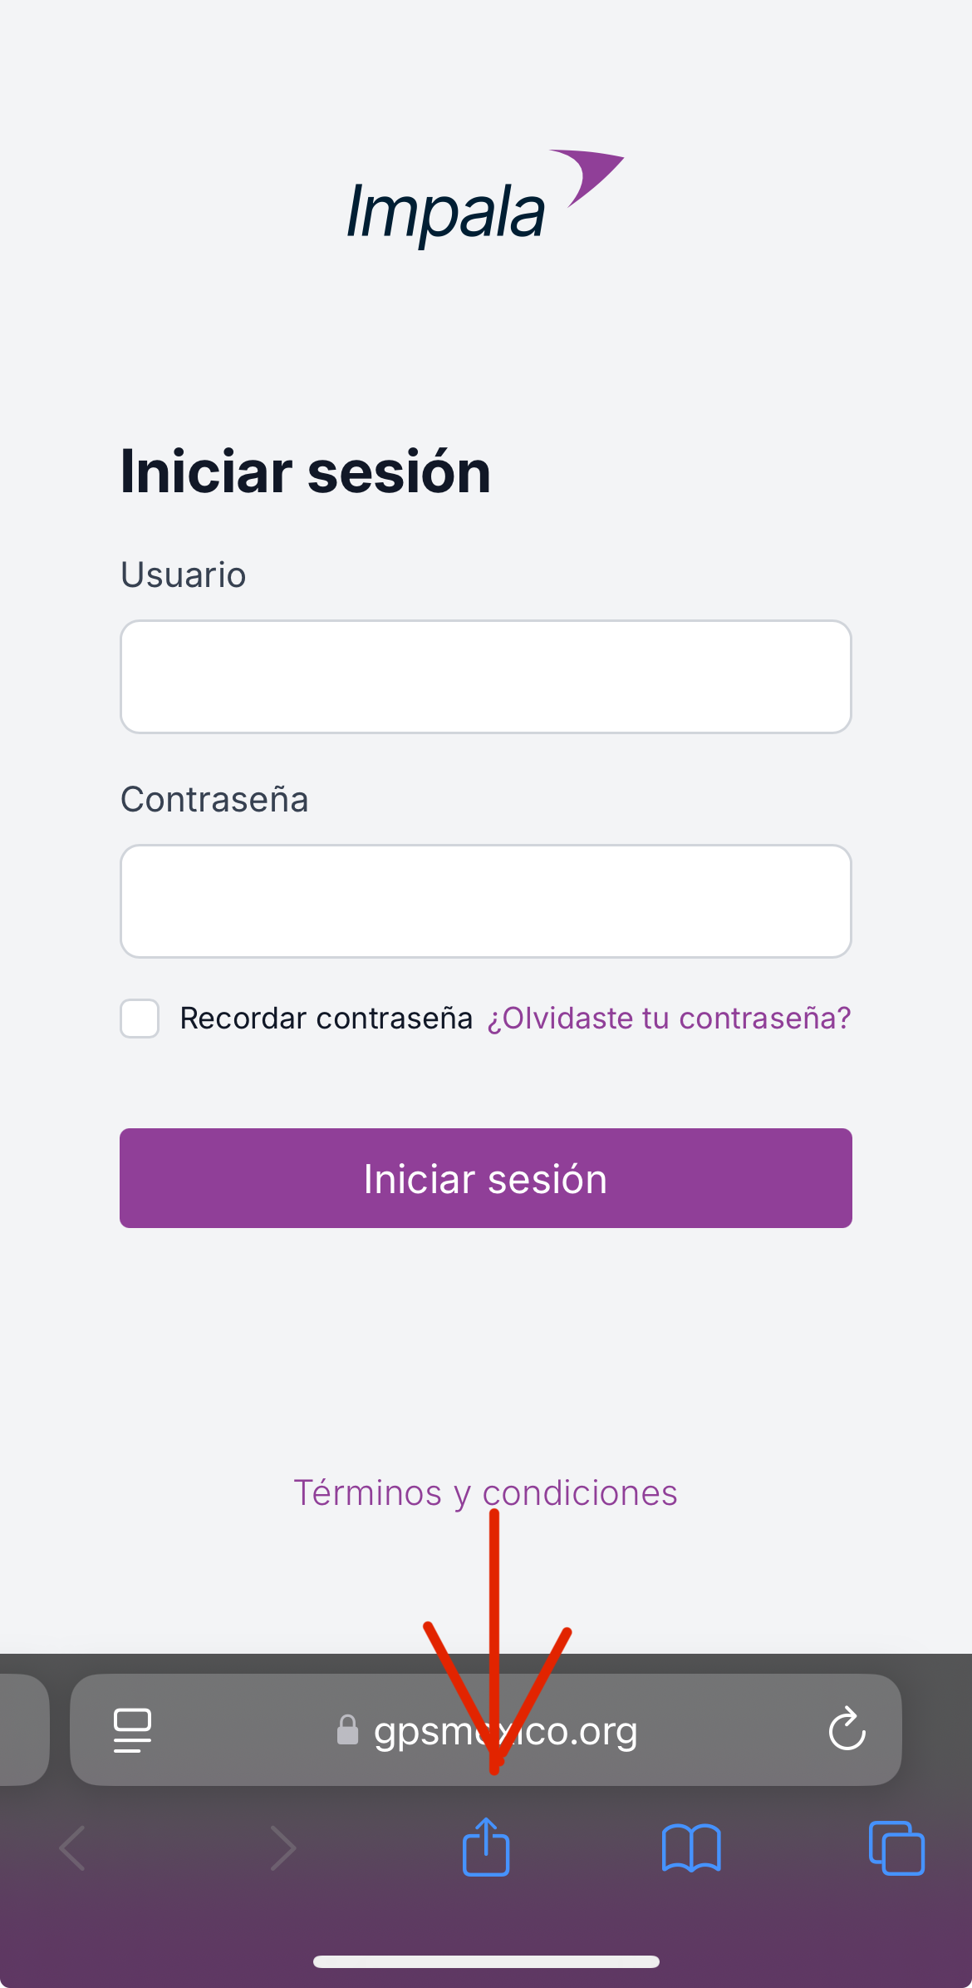The width and height of the screenshot is (972, 1988).
Task: Enable the Recordar contraseña checkbox
Action: click(140, 1019)
